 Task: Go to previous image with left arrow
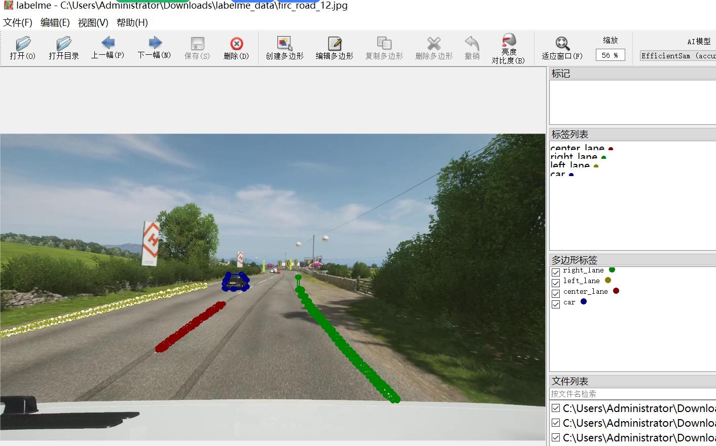[108, 43]
